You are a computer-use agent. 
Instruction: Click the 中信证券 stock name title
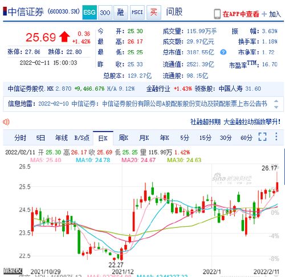(26, 12)
